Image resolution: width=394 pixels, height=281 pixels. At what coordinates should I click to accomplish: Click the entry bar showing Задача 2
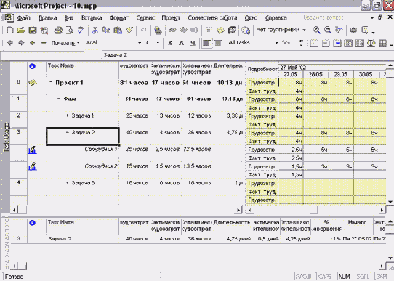coord(247,55)
